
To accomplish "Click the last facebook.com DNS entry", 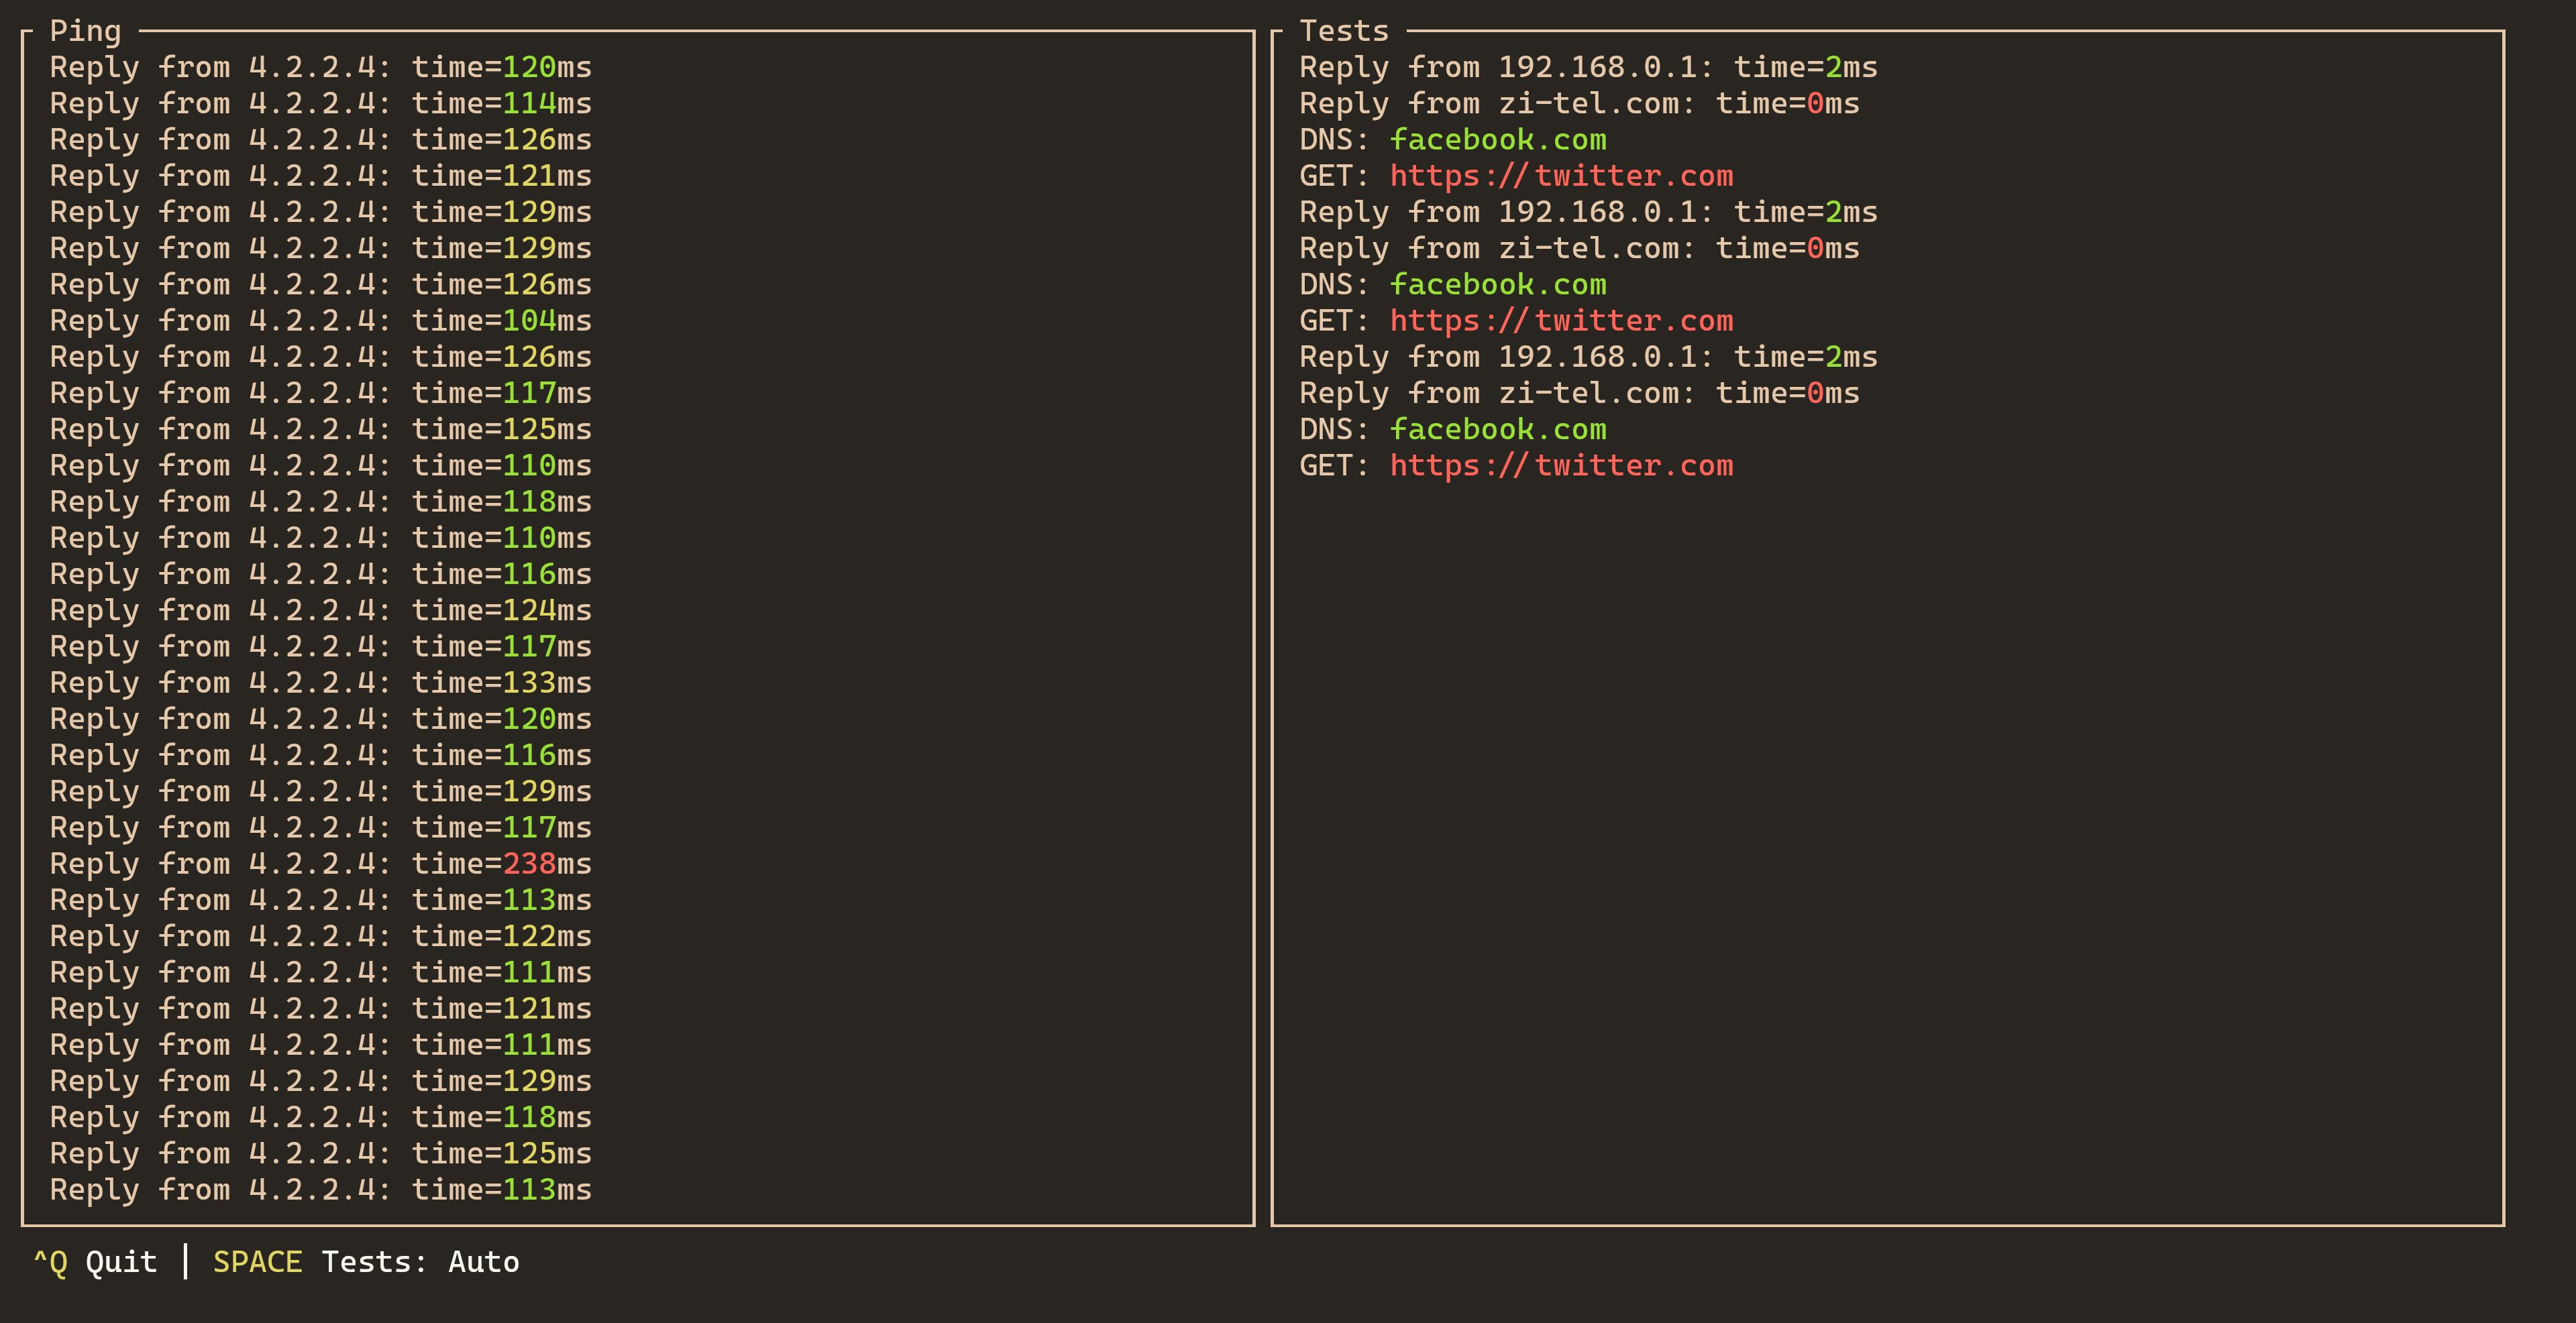I will click(1497, 430).
